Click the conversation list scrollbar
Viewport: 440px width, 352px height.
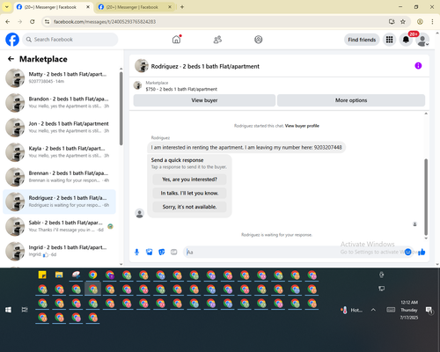[x=121, y=108]
